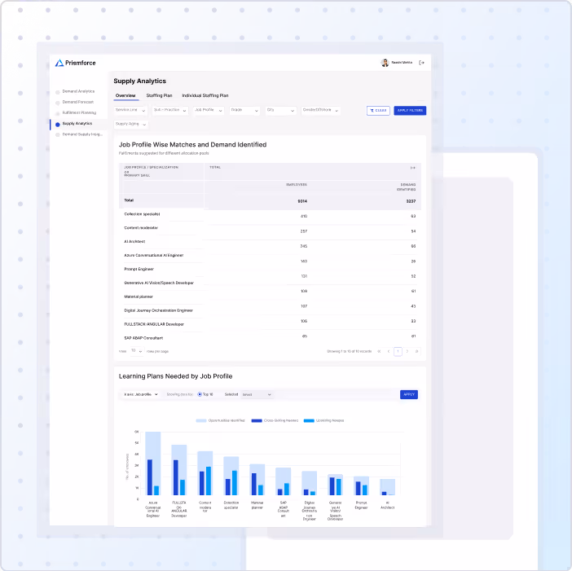
Task: Click the Azure Conversational AI Engineer row
Action: [x=270, y=257]
